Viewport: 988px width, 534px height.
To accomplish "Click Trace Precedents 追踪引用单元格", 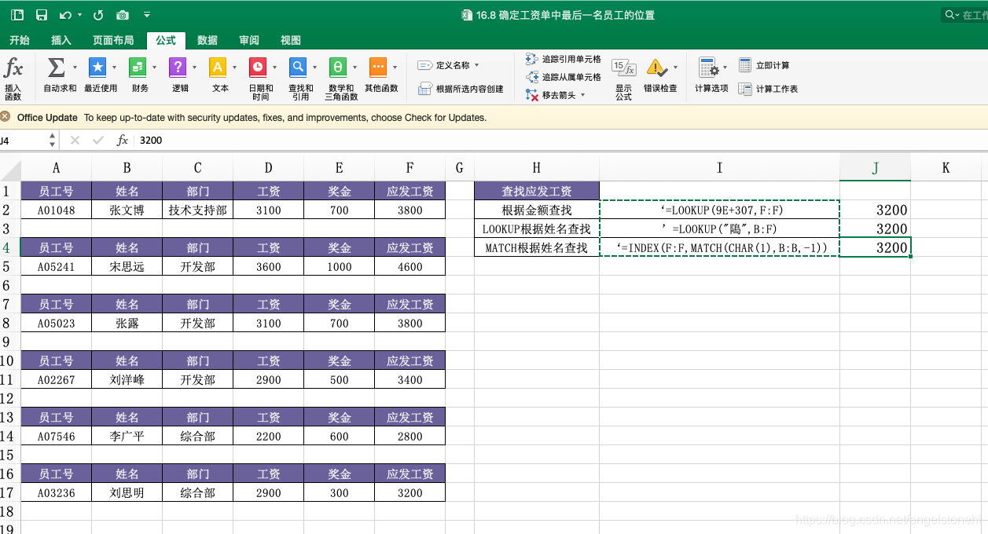I will 563,59.
